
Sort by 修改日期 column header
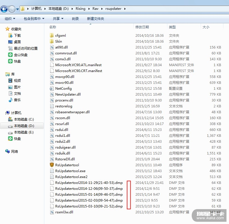point(142,27)
